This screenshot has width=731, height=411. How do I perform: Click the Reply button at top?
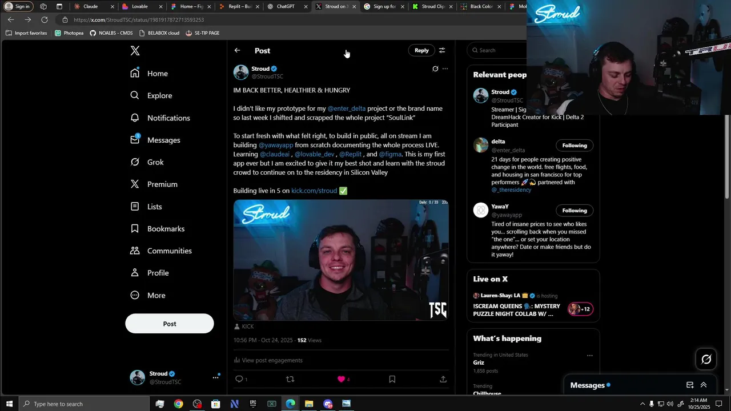coord(421,50)
